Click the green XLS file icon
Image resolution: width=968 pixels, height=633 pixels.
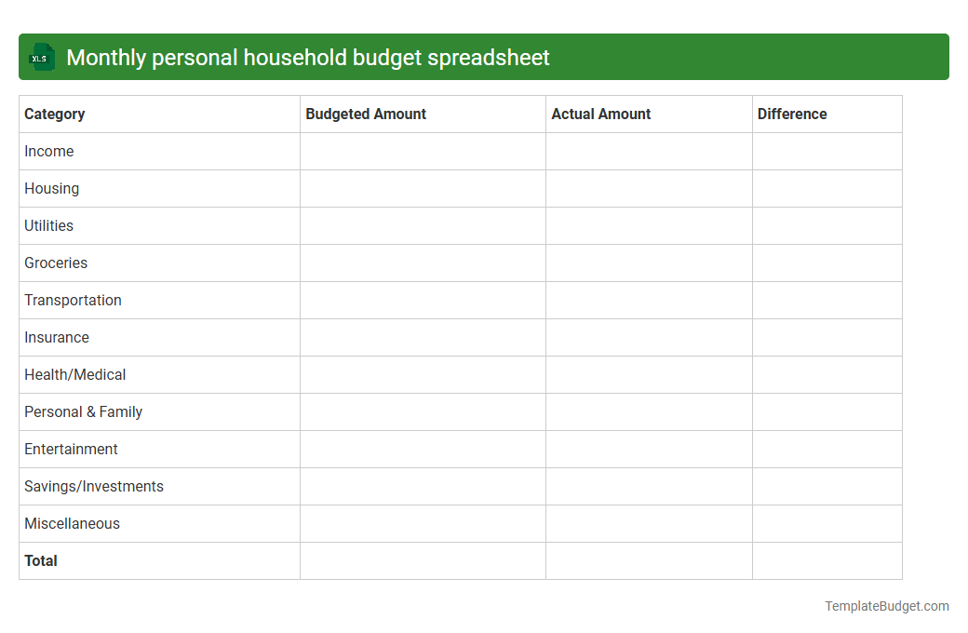[x=41, y=57]
